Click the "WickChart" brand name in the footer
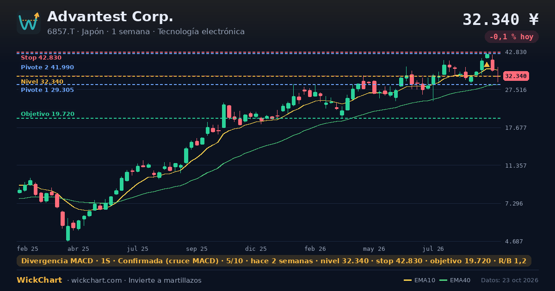 (x=39, y=280)
